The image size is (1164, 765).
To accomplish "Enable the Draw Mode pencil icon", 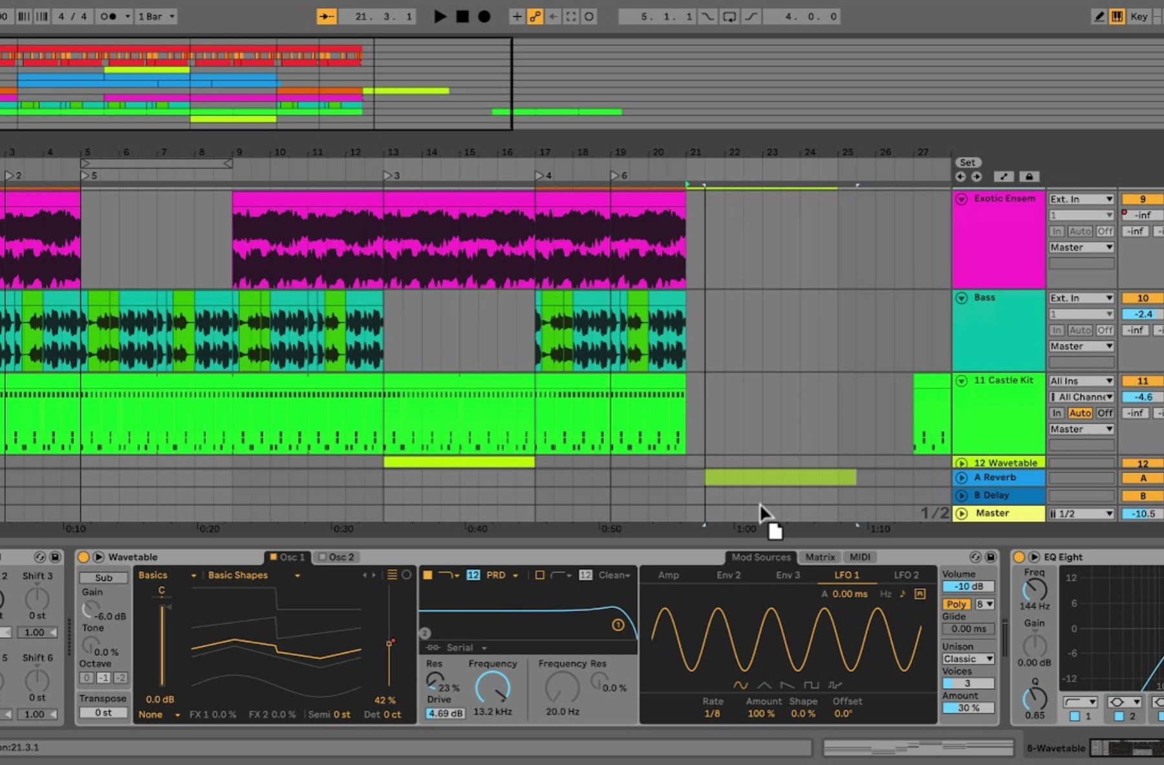I will pos(1099,16).
